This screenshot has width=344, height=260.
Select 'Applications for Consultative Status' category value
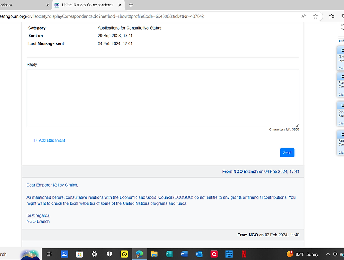pos(130,28)
